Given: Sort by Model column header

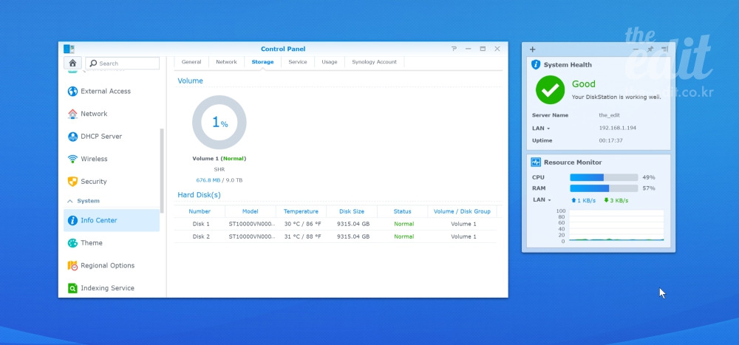Looking at the screenshot, I should click(251, 211).
